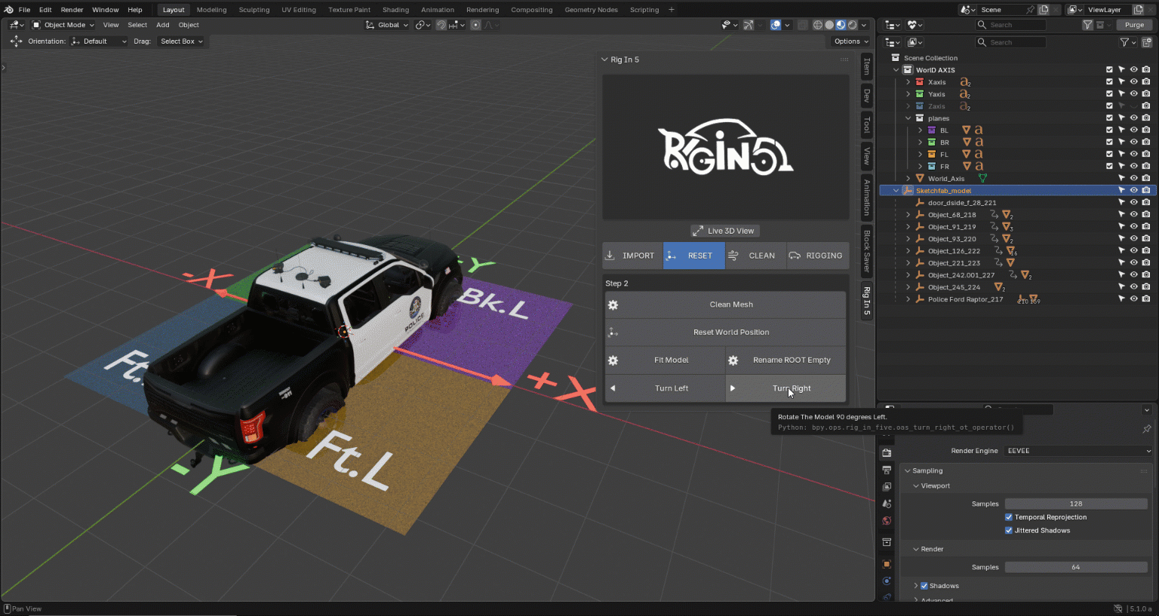Click the Purge button
The width and height of the screenshot is (1159, 616).
tap(1134, 25)
